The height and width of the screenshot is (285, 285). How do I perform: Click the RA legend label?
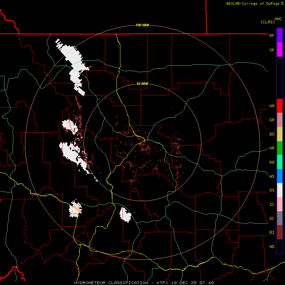click(x=272, y=162)
